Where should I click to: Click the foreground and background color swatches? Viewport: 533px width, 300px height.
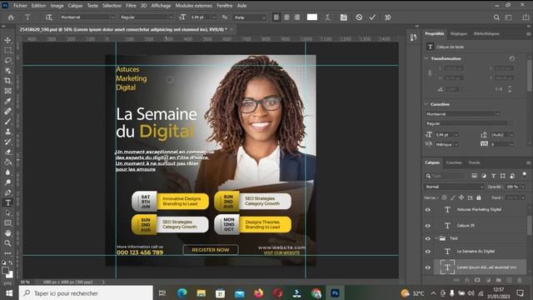click(x=7, y=272)
